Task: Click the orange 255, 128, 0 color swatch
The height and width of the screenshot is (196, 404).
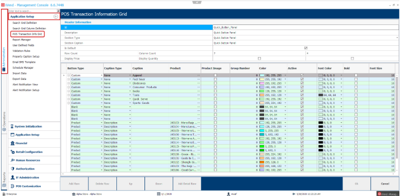Action: 262,162
